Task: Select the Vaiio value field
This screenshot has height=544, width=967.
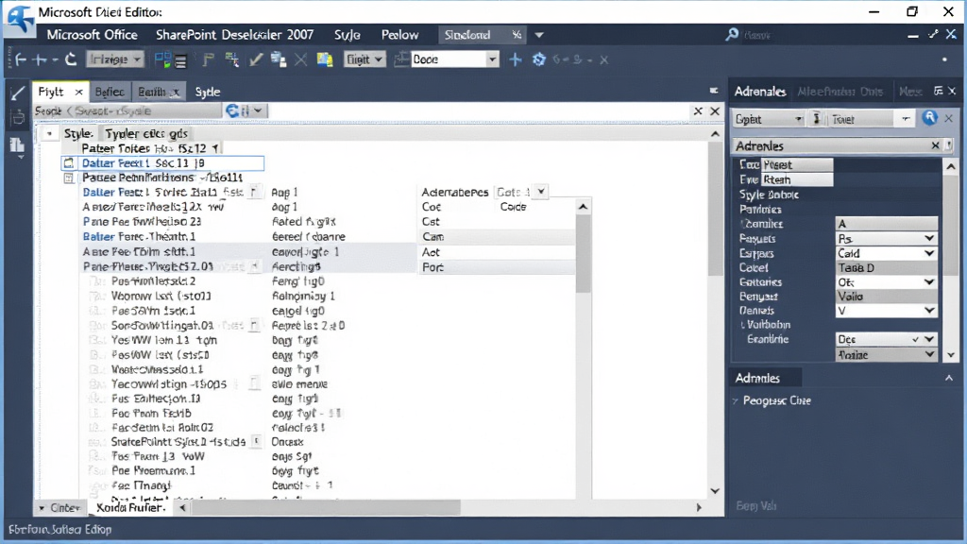Action: tap(886, 297)
